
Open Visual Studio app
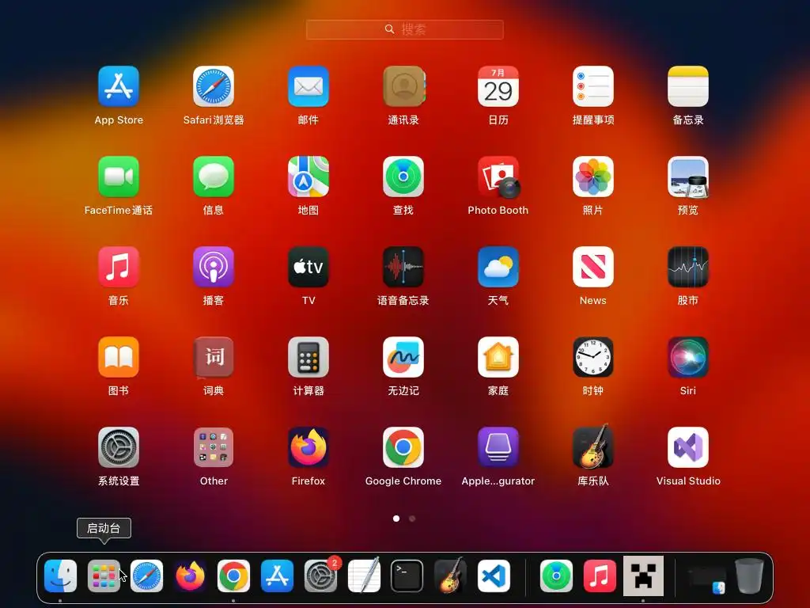[x=688, y=447]
